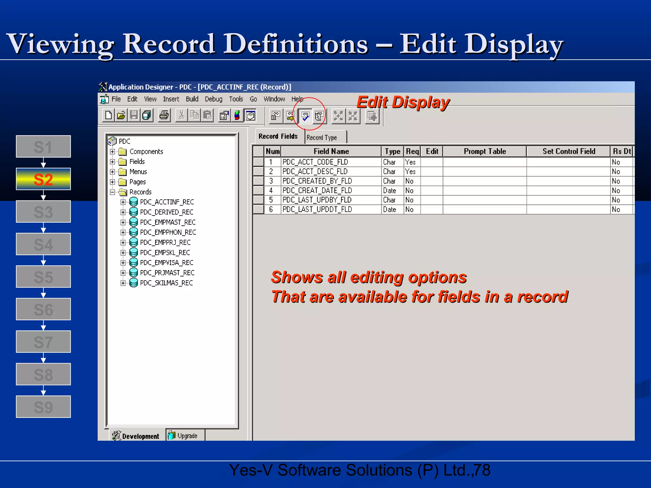Click the Save All icon
This screenshot has width=651, height=488.
click(x=147, y=115)
